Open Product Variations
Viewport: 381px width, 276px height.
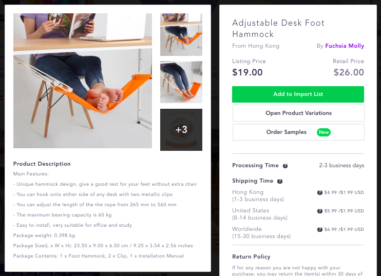(x=298, y=113)
